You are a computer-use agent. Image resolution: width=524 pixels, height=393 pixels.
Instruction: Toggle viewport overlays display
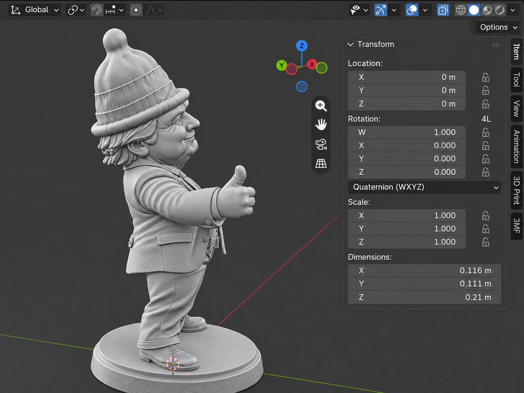pos(412,10)
